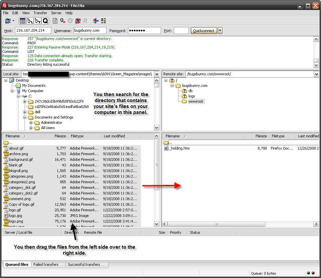Select about.gif file icon
The image size is (321, 278).
(x=6, y=148)
